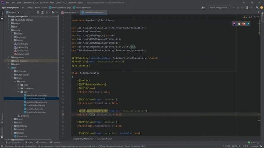Open the Code menu
Image resolution: width=264 pixels, height=148 pixels.
(x=36, y=2)
